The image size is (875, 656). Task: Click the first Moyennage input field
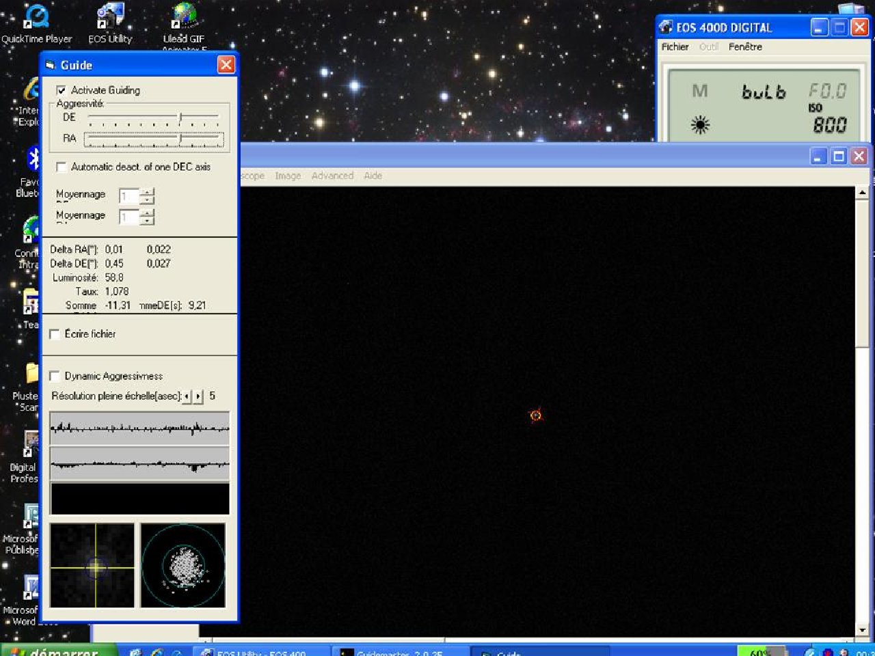pyautogui.click(x=129, y=196)
